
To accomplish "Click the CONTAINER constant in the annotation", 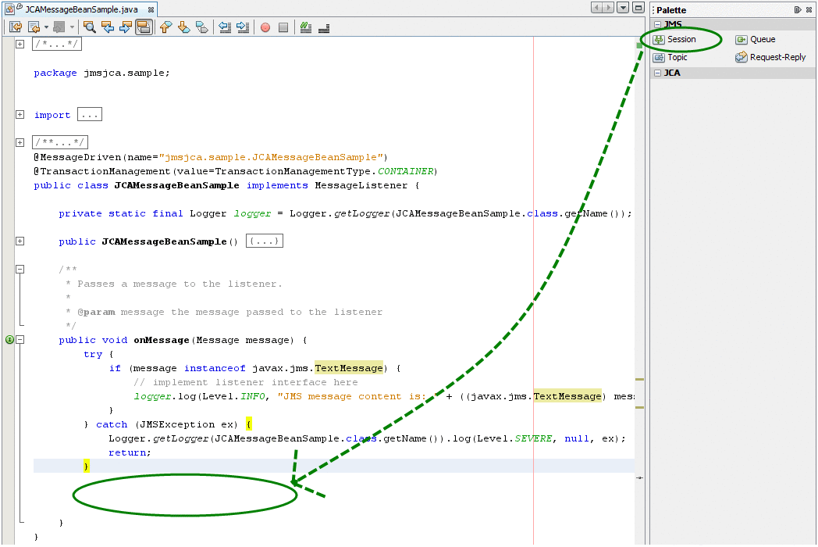I will coord(405,171).
